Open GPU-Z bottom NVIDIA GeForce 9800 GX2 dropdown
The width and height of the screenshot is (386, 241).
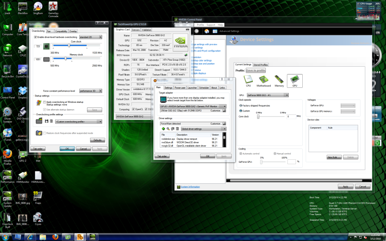(x=133, y=116)
